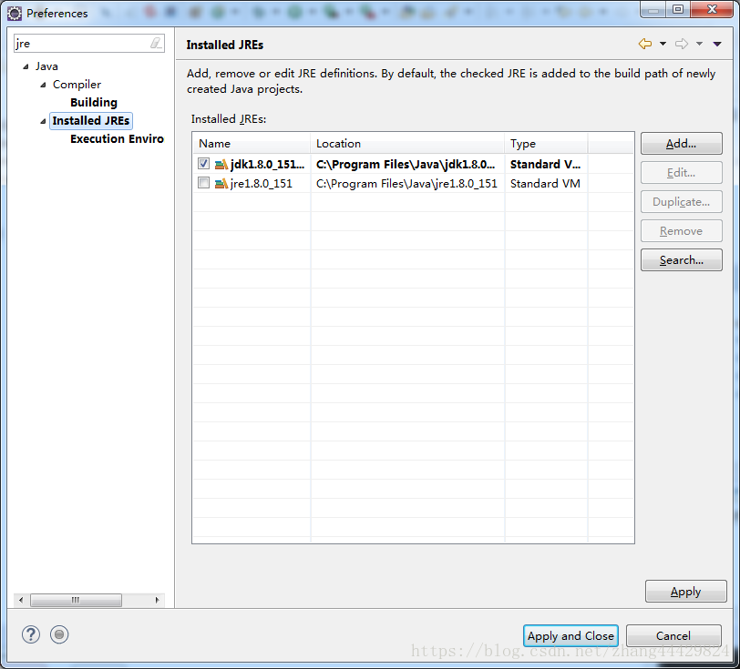The image size is (740, 669).
Task: Select the Compiler tree item
Action: 77,85
